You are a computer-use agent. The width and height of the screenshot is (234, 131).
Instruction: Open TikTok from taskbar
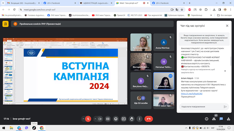34,128
